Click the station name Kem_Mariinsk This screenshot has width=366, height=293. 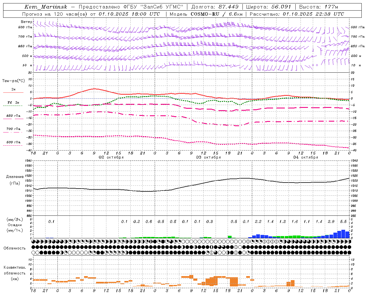click(x=46, y=7)
